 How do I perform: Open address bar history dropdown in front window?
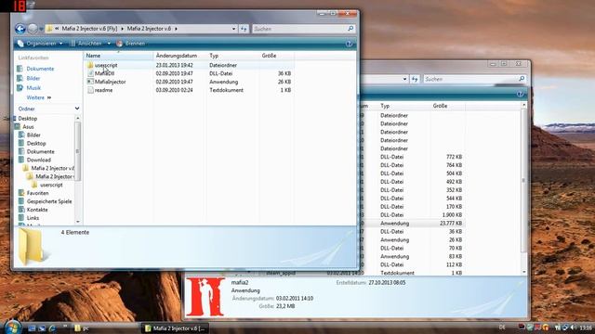233,29
